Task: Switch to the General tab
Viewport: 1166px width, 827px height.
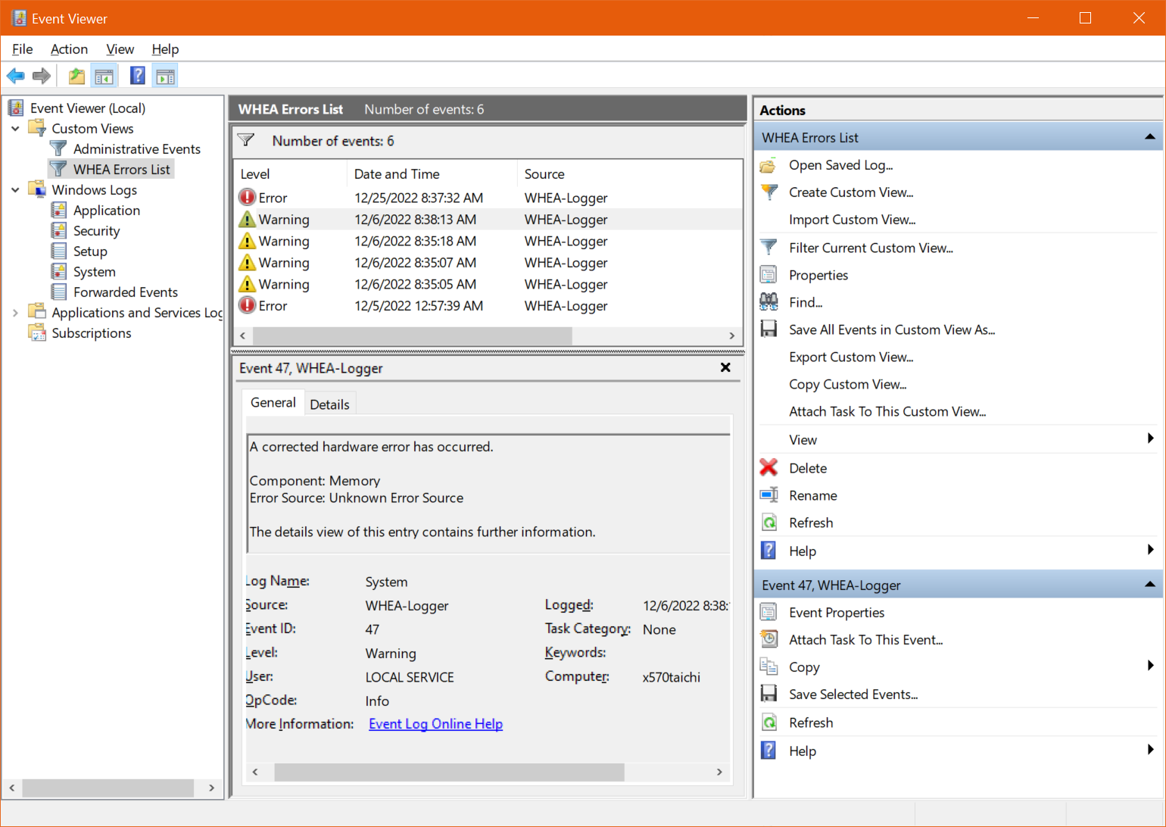Action: [273, 402]
